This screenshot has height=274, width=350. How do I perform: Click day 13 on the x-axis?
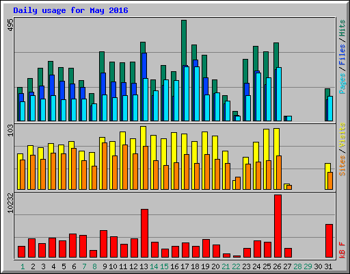[x=144, y=266]
